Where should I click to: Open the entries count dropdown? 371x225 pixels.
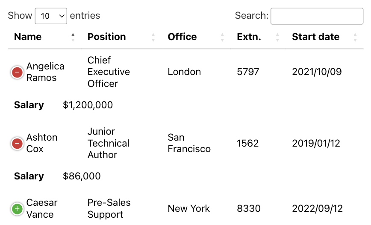[51, 16]
